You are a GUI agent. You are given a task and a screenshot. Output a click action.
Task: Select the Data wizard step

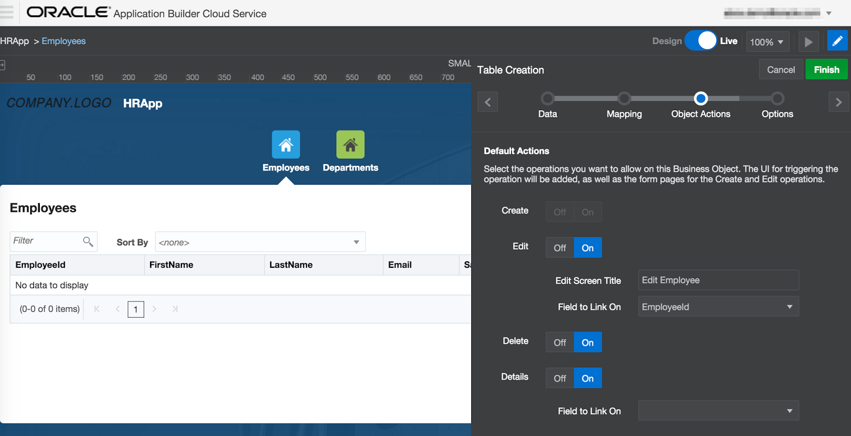point(547,98)
